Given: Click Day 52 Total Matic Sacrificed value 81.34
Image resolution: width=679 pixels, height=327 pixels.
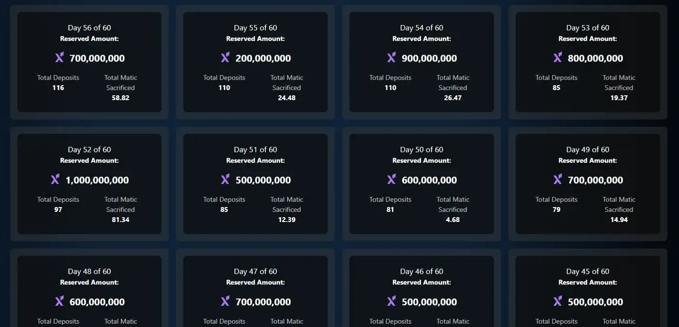Looking at the screenshot, I should [x=121, y=220].
